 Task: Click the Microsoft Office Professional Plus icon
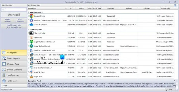(31, 20)
